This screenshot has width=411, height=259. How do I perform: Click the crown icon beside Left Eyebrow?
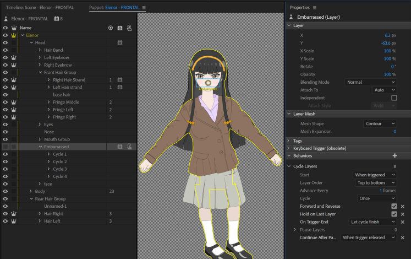click(13, 57)
